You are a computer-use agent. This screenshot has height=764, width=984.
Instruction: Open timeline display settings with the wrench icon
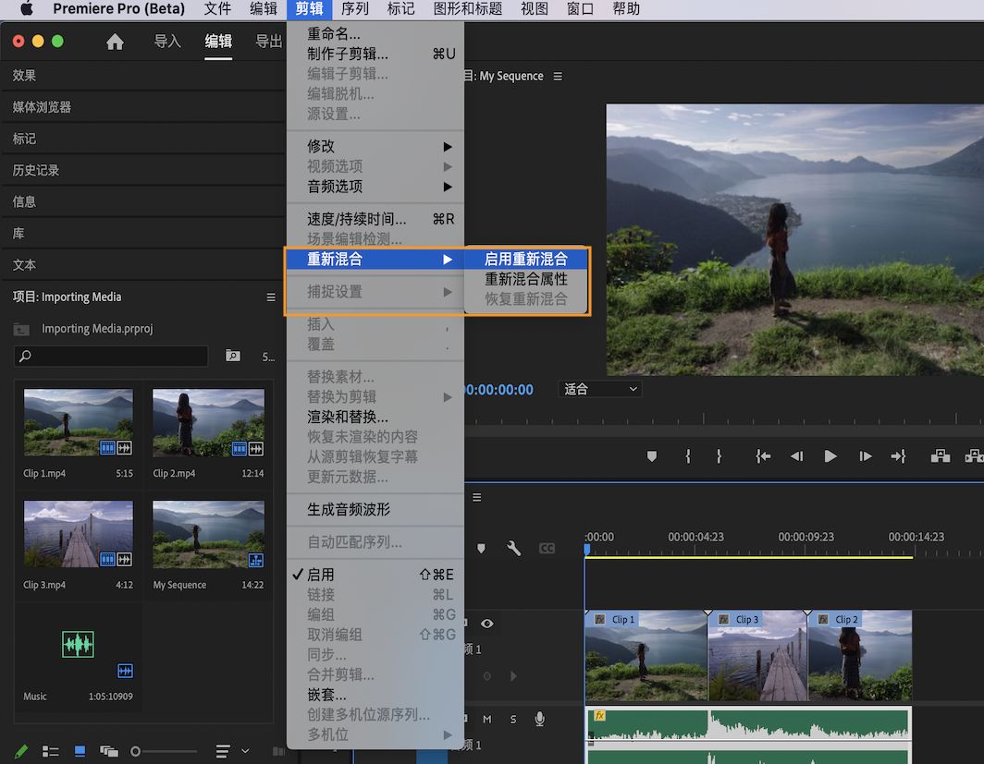[x=514, y=549]
